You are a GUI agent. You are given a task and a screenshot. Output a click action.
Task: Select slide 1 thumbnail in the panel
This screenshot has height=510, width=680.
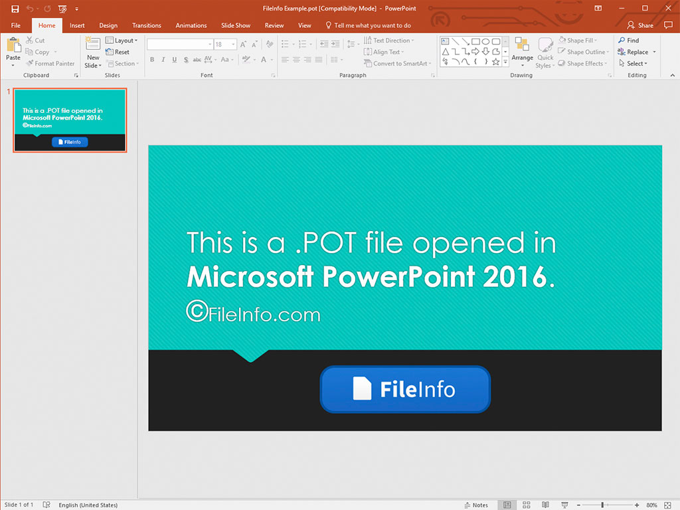[x=70, y=120]
